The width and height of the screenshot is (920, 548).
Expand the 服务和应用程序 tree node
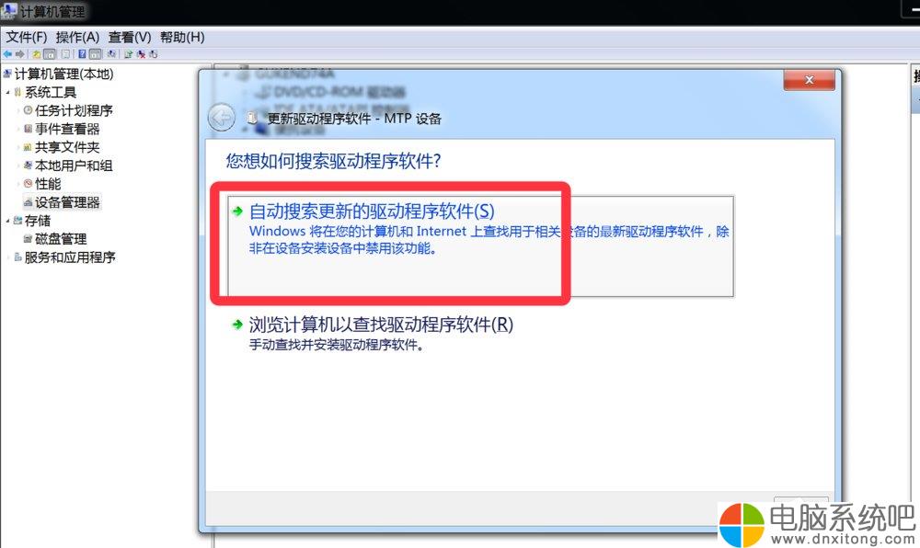click(x=7, y=257)
